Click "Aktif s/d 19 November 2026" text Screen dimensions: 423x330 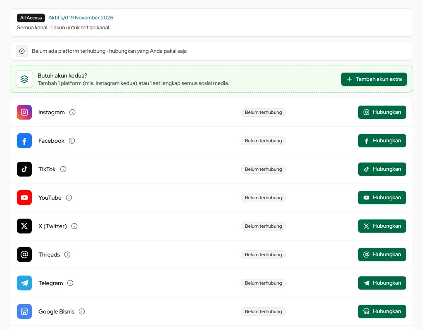coord(81,18)
